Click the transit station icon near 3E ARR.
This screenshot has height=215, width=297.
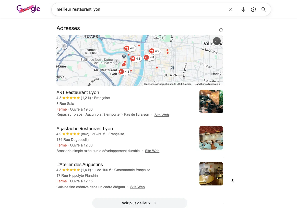(x=172, y=68)
